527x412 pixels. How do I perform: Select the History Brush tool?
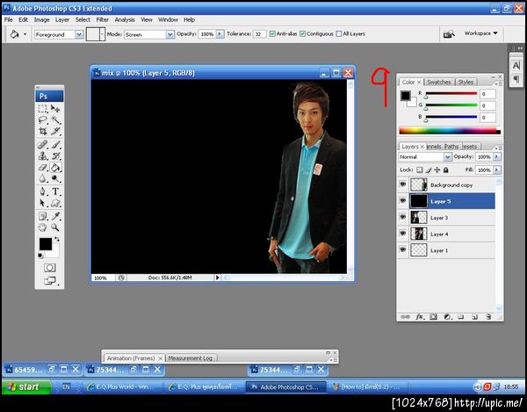pos(55,155)
